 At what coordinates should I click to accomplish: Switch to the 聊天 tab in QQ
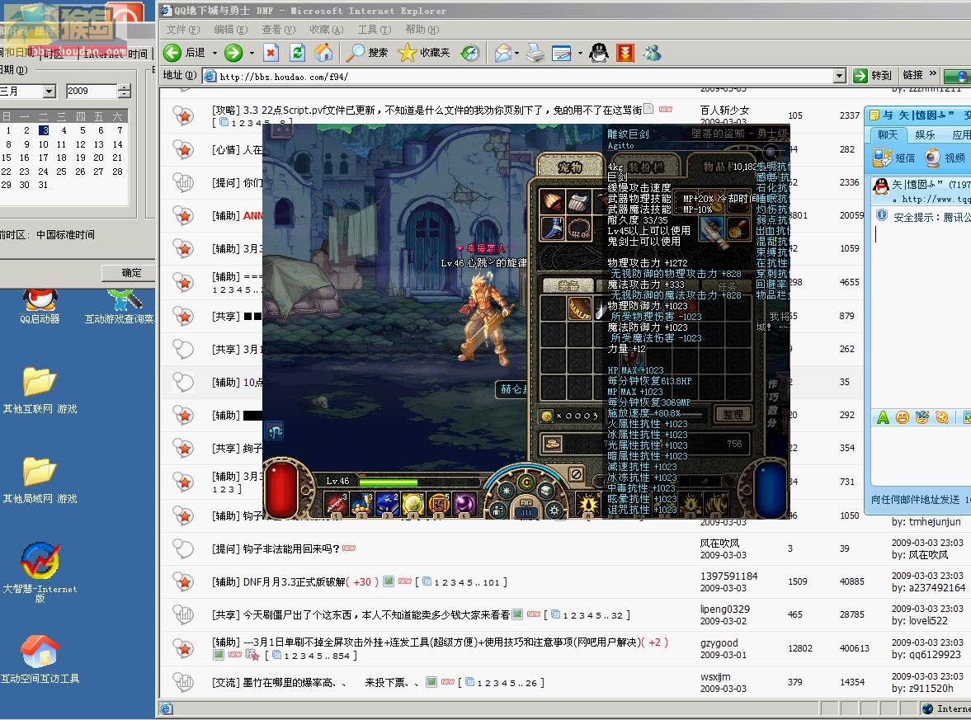coord(888,135)
